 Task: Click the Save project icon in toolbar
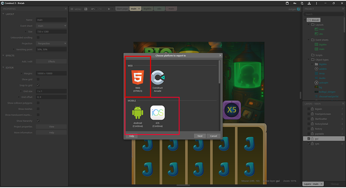[86, 9]
